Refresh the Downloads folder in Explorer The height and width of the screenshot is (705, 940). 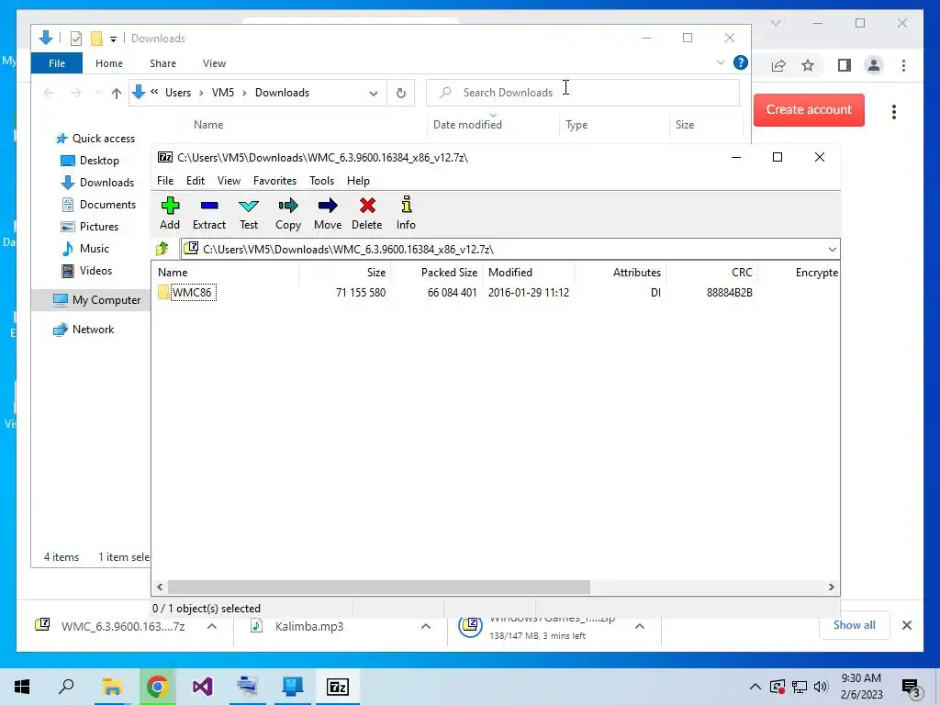click(x=401, y=93)
